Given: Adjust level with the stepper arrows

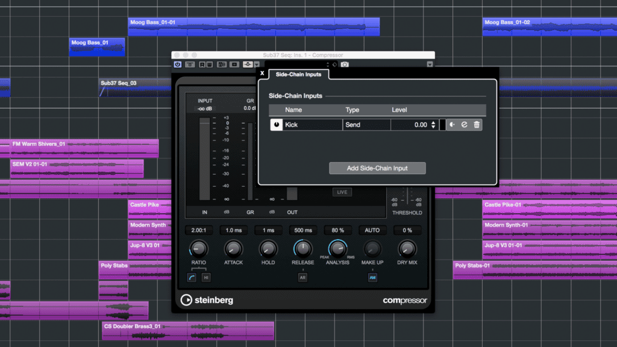Looking at the screenshot, I should (x=433, y=125).
